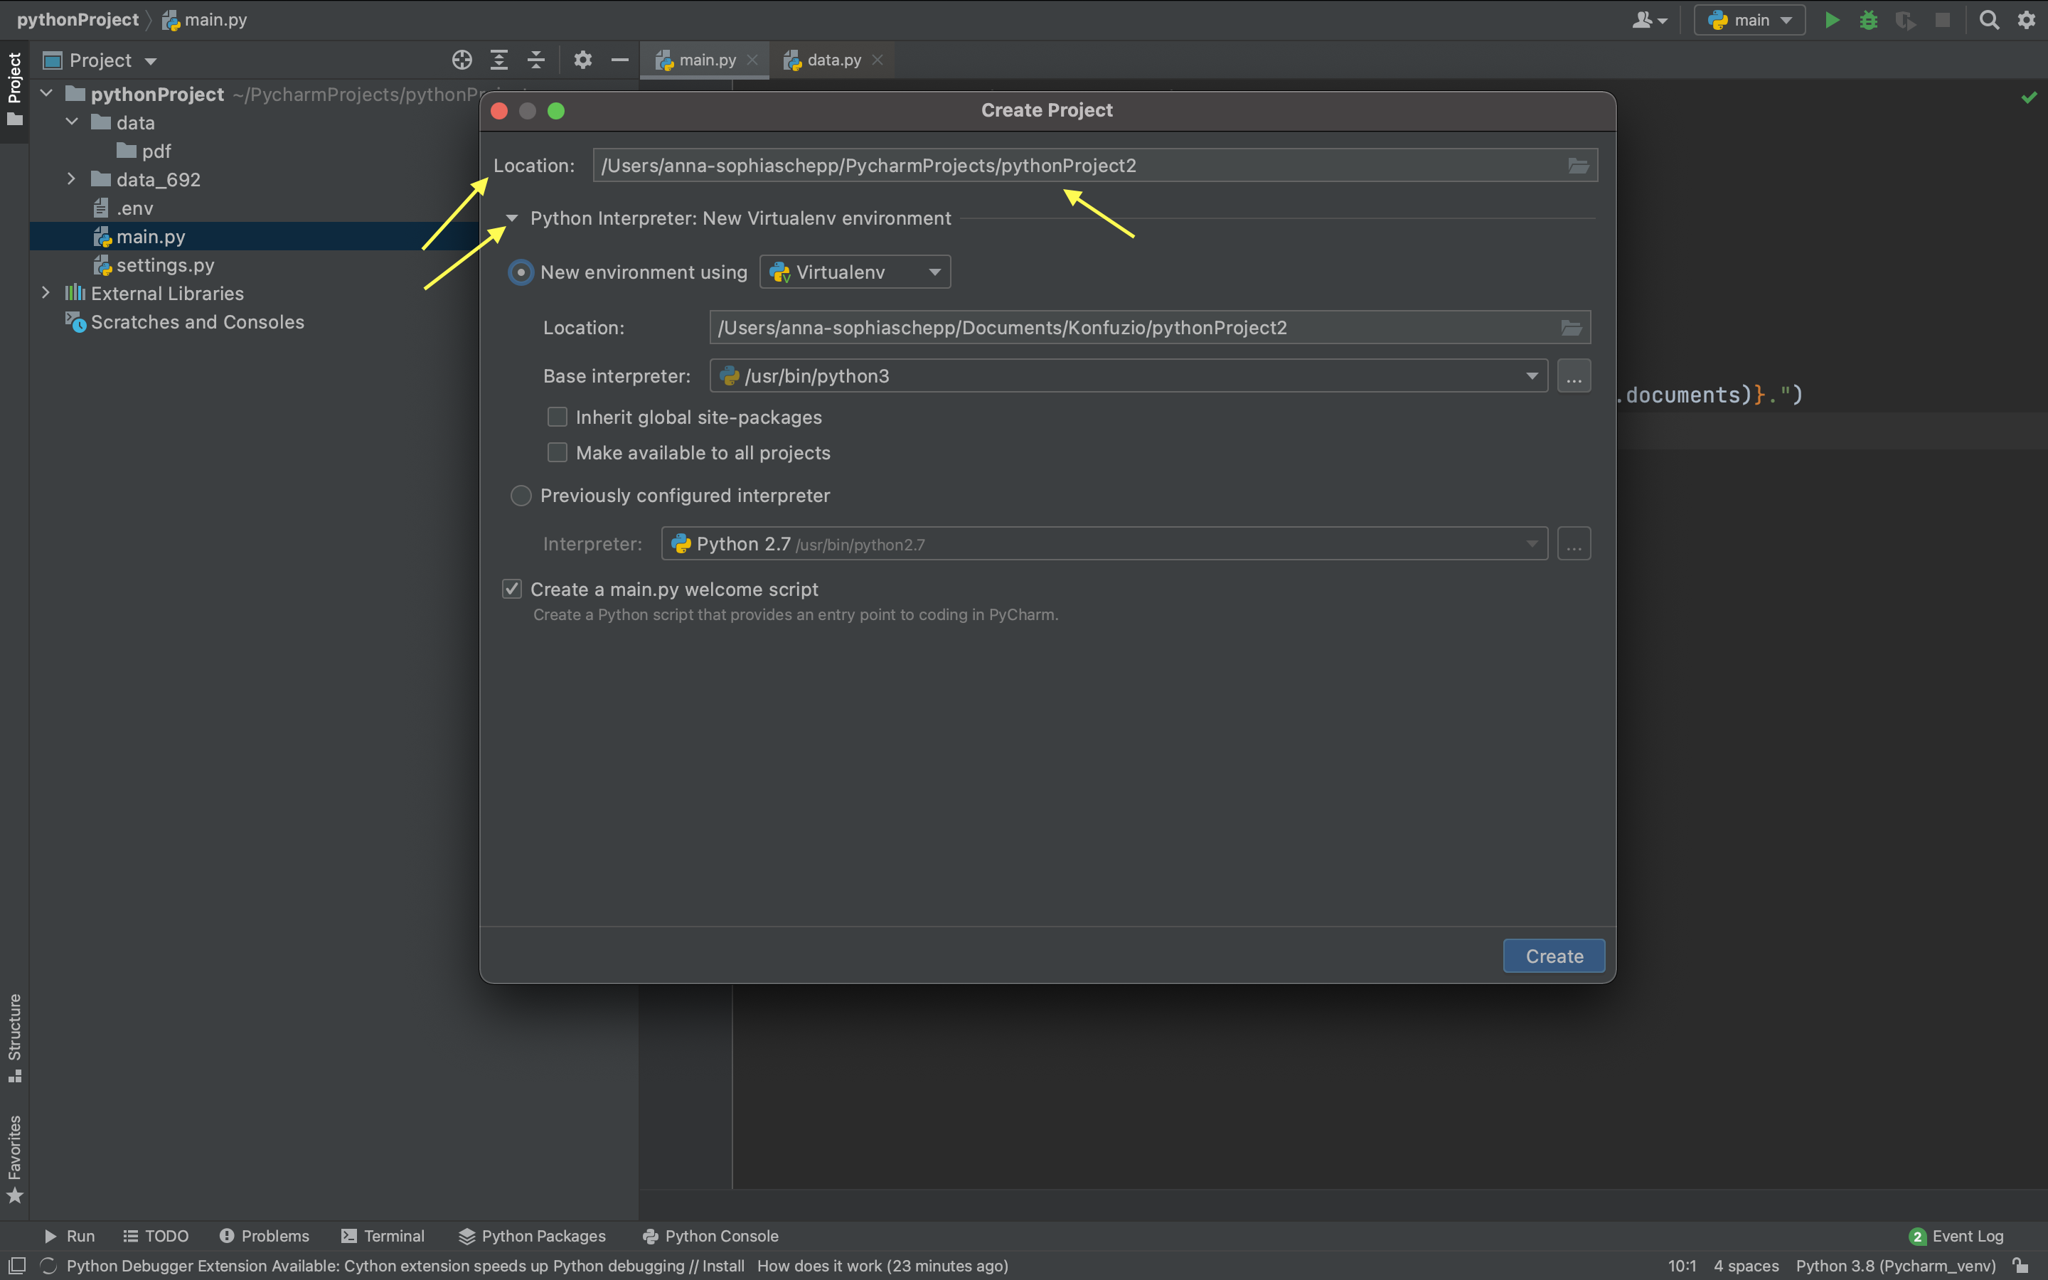
Task: Open the Base interpreter dropdown
Action: click(1531, 375)
